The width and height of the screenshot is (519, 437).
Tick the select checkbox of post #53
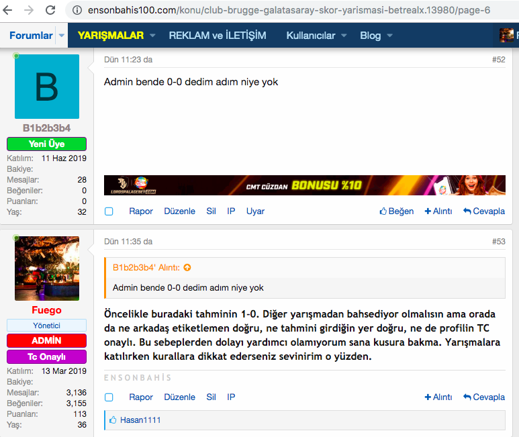[109, 397]
